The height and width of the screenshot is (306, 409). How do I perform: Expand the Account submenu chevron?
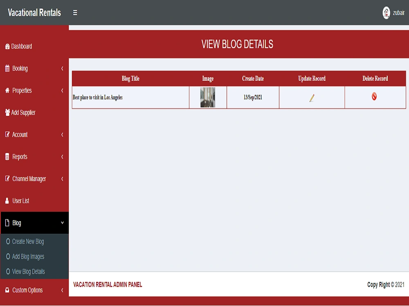(x=62, y=135)
